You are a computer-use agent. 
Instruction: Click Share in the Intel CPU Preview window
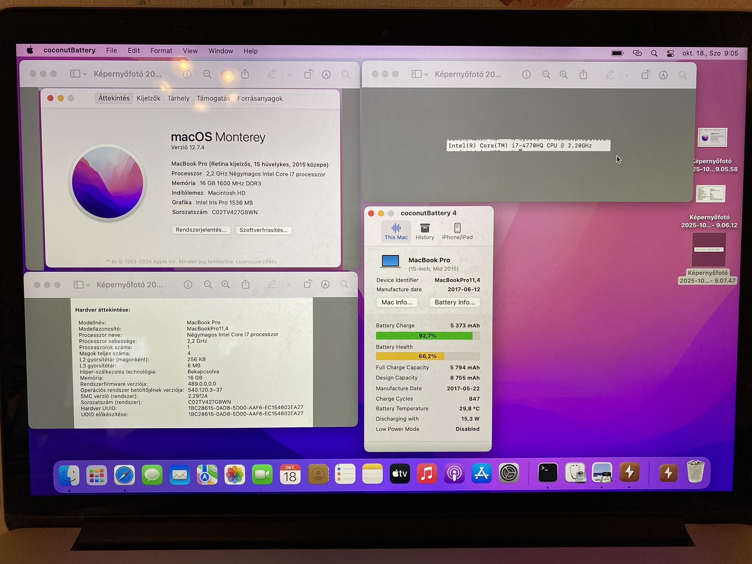pyautogui.click(x=583, y=74)
